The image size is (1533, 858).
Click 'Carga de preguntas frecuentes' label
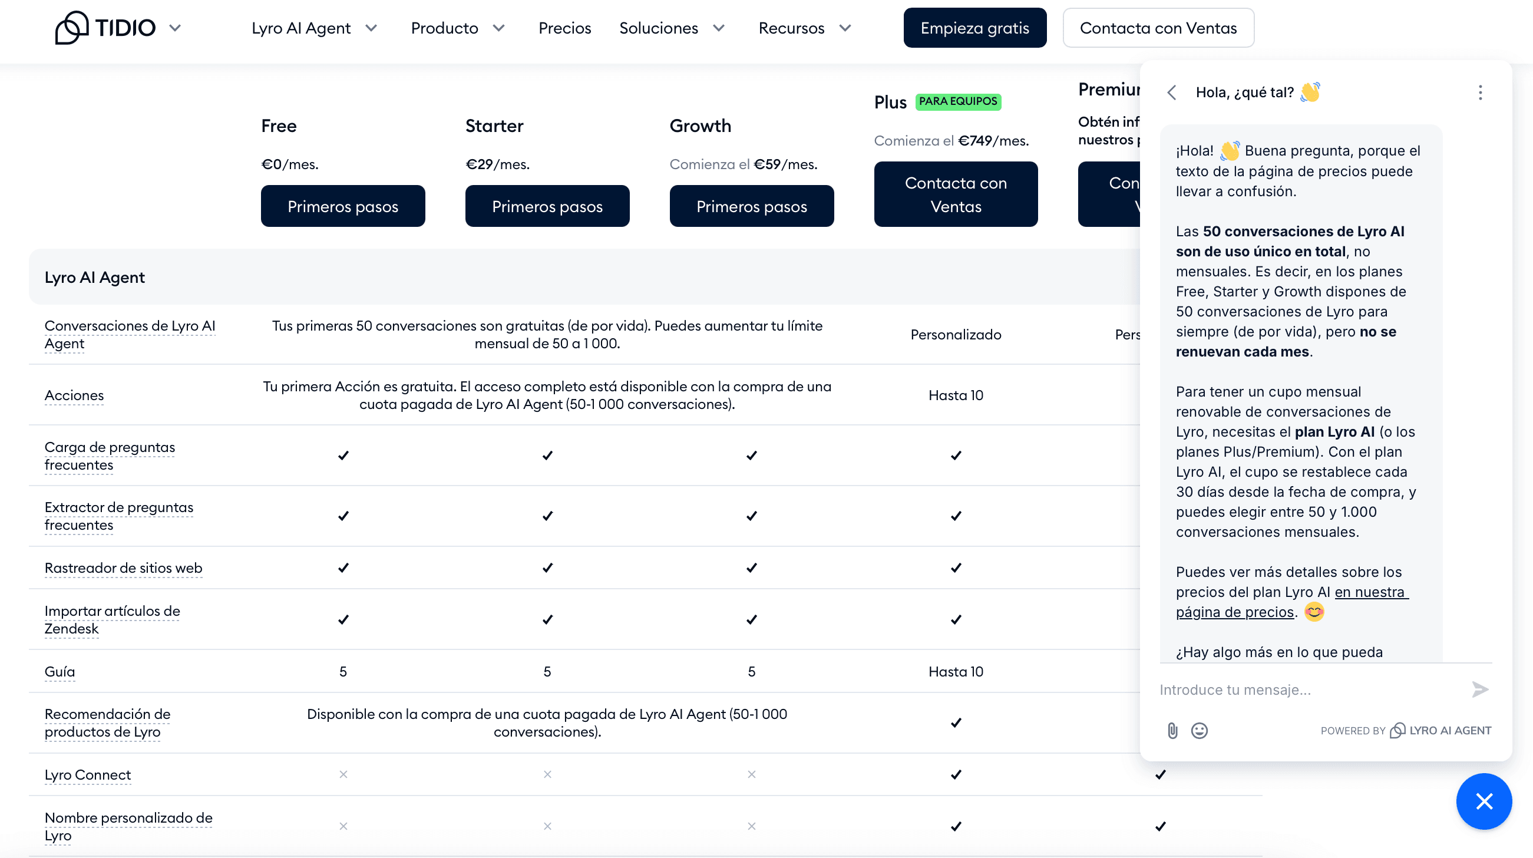coord(110,456)
